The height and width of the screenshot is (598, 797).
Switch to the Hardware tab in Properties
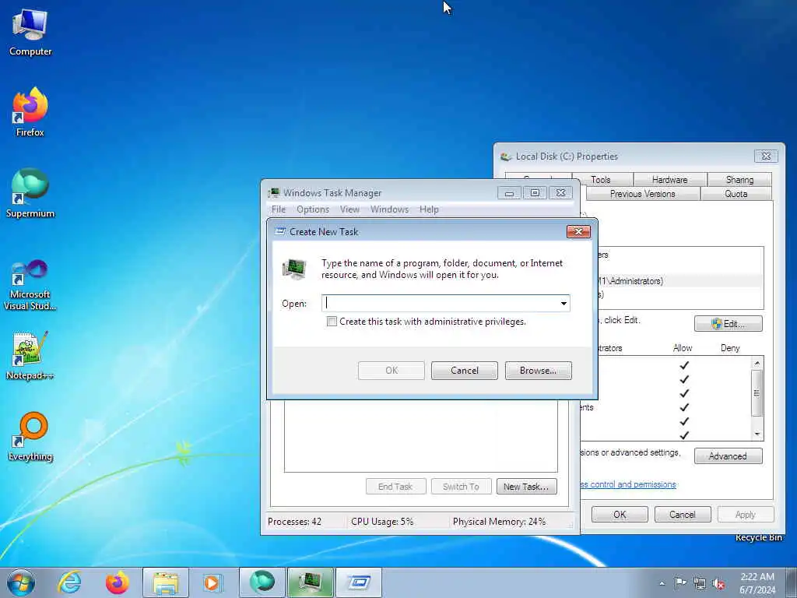tap(669, 180)
